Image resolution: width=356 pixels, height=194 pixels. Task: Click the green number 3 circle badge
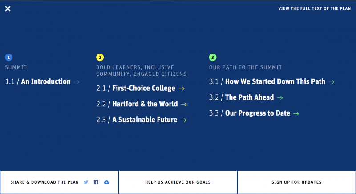tap(213, 57)
